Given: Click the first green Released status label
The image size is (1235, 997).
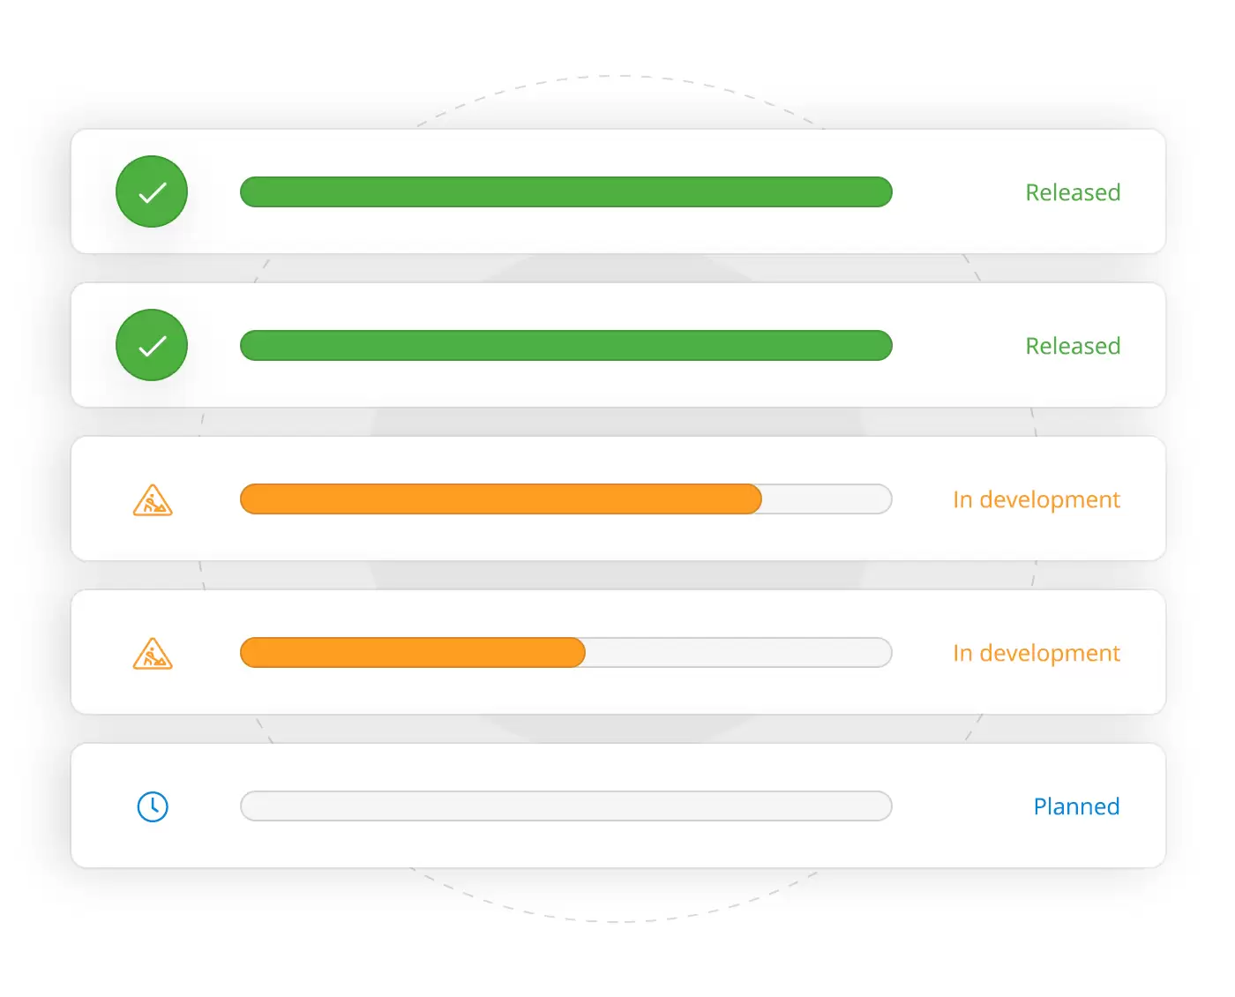Looking at the screenshot, I should pyautogui.click(x=1073, y=192).
